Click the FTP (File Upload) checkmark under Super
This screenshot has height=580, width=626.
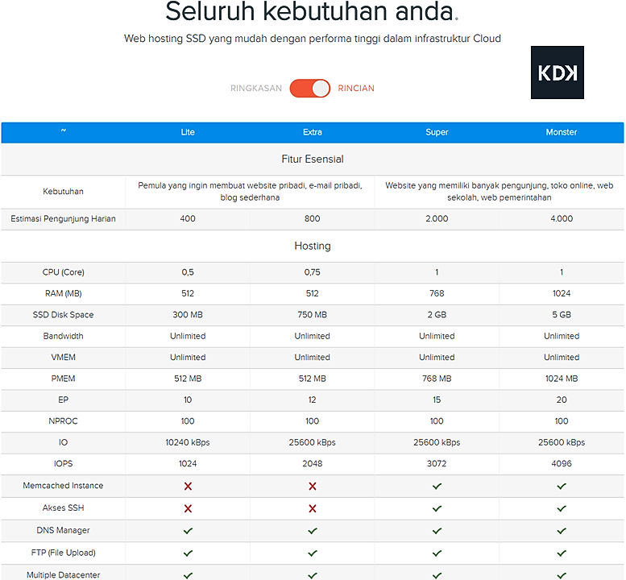point(437,553)
